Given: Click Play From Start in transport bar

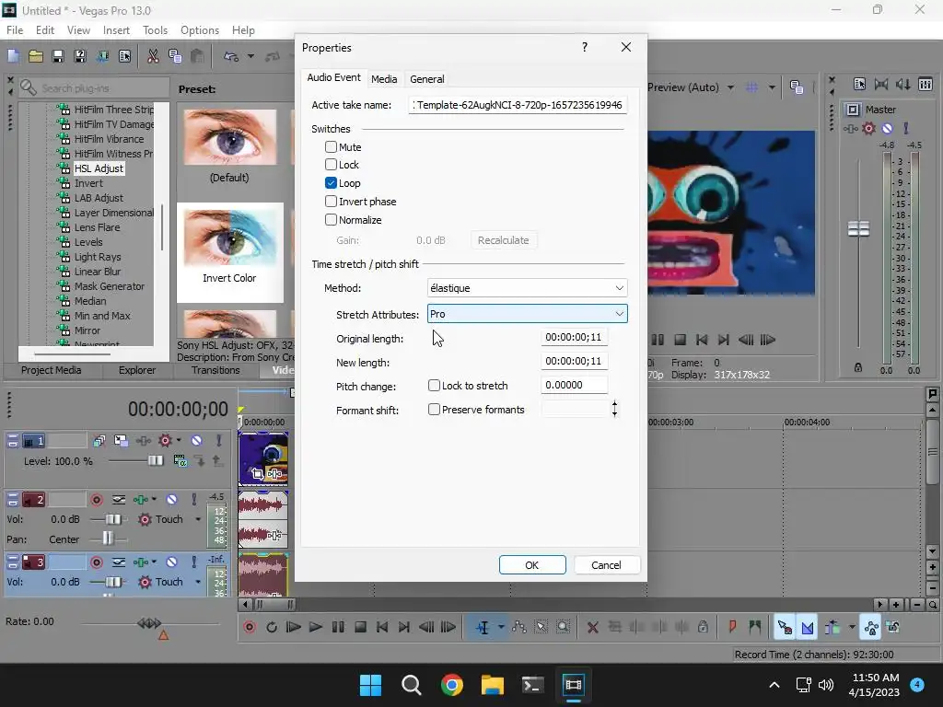Looking at the screenshot, I should pyautogui.click(x=294, y=627).
